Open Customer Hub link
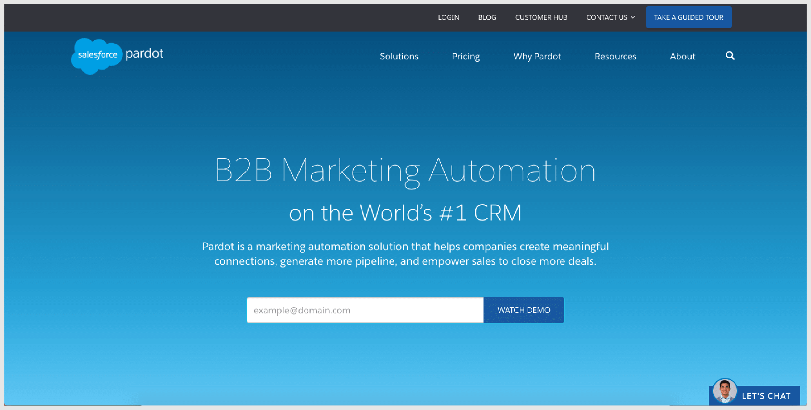Image resolution: width=811 pixels, height=410 pixels. (541, 17)
